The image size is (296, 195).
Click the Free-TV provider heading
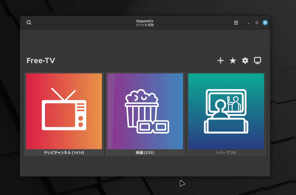pos(41,60)
